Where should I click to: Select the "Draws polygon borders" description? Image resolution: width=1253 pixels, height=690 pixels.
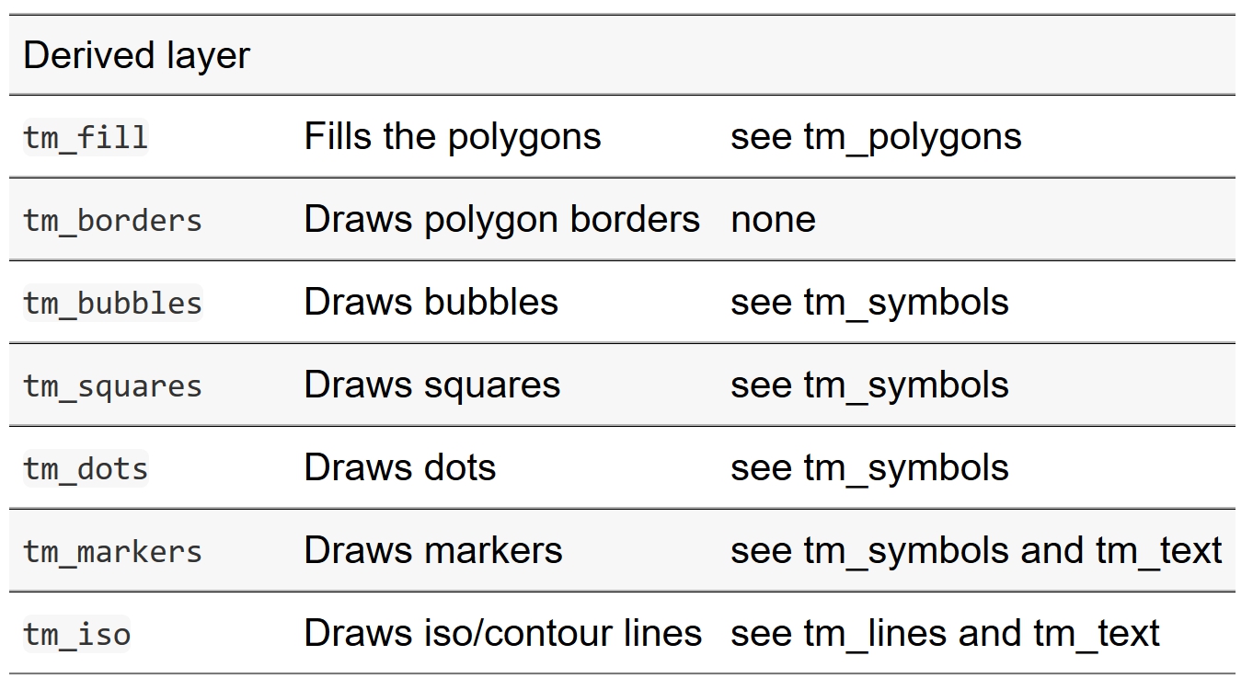point(501,220)
